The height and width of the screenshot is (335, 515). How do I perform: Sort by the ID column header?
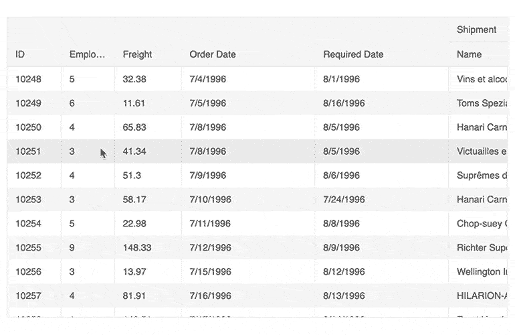pyautogui.click(x=20, y=54)
